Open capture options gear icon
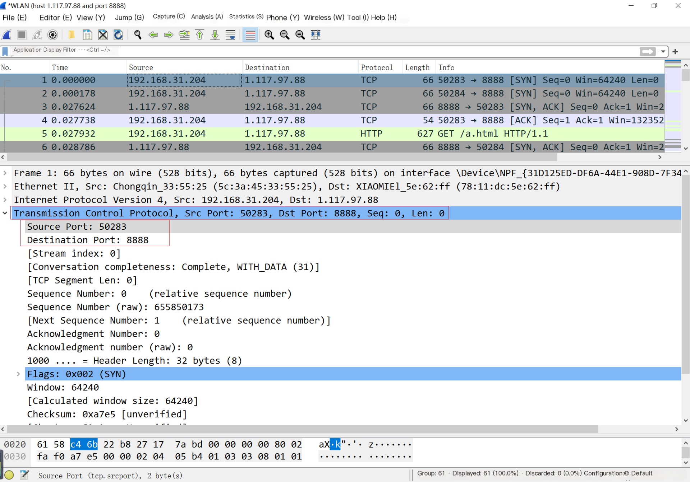 point(53,35)
